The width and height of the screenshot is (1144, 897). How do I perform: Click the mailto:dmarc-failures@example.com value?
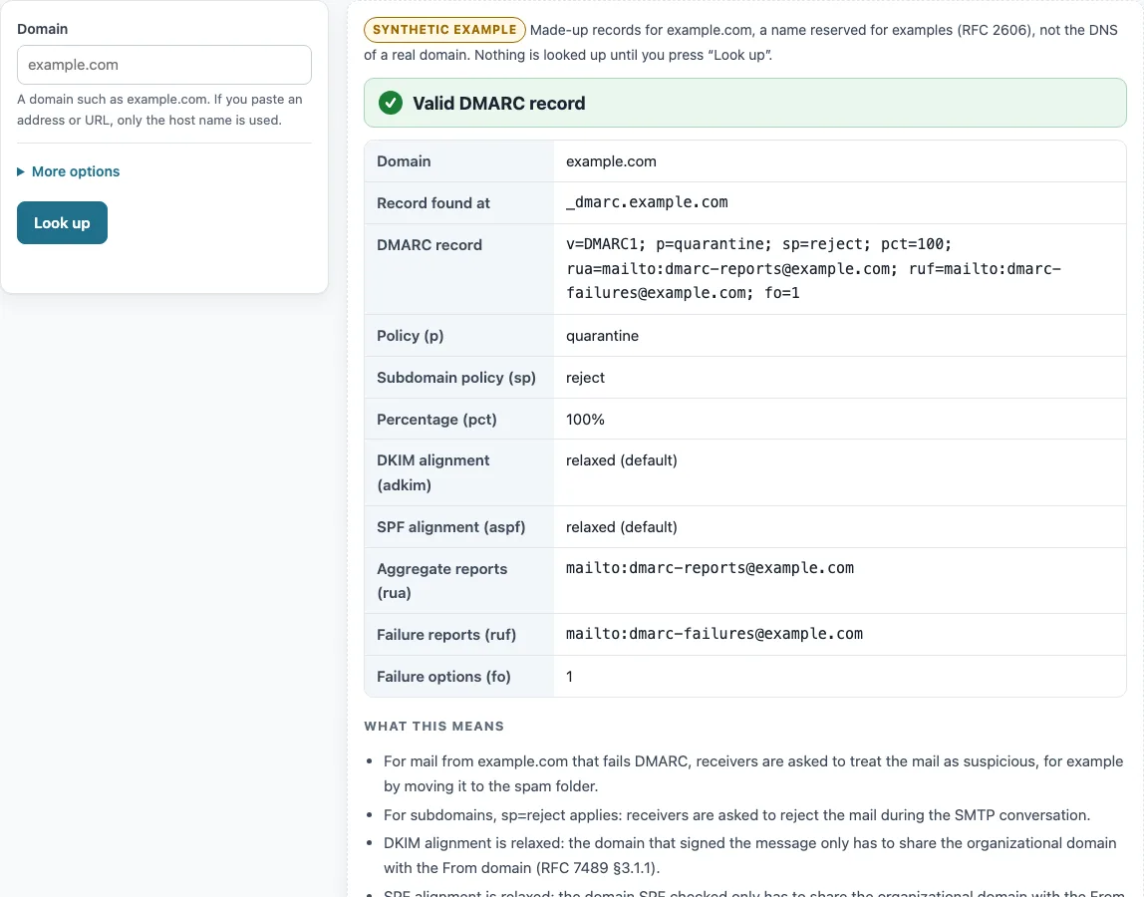click(715, 634)
